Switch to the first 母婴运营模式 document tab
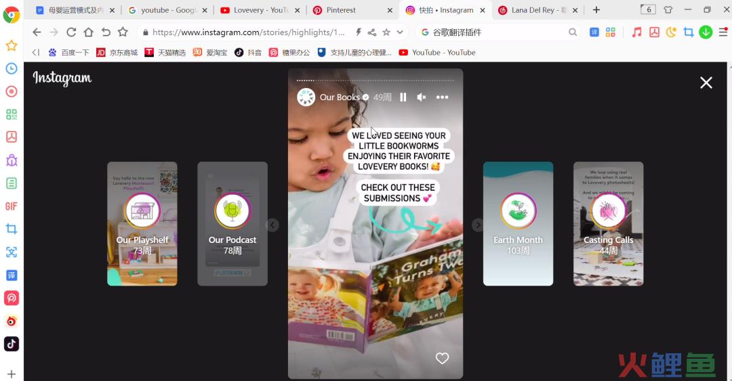732x381 pixels. pos(75,10)
